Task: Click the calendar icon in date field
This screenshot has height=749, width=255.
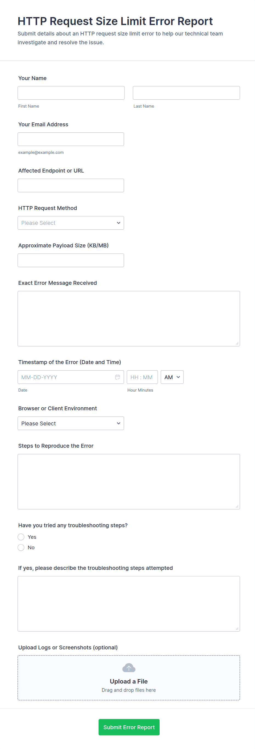Action: (x=117, y=377)
